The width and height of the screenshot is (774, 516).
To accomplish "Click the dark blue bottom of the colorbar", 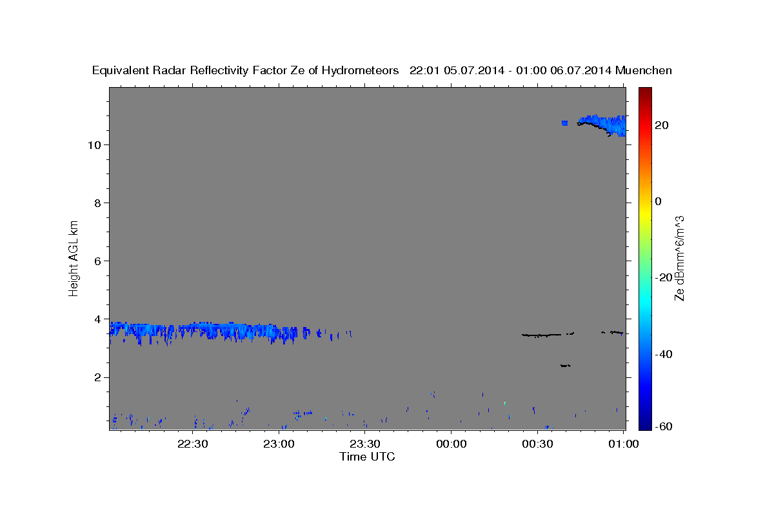I will [x=646, y=424].
